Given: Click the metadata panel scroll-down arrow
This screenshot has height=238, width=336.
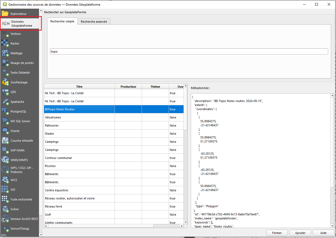Looking at the screenshot, I should tap(332, 226).
